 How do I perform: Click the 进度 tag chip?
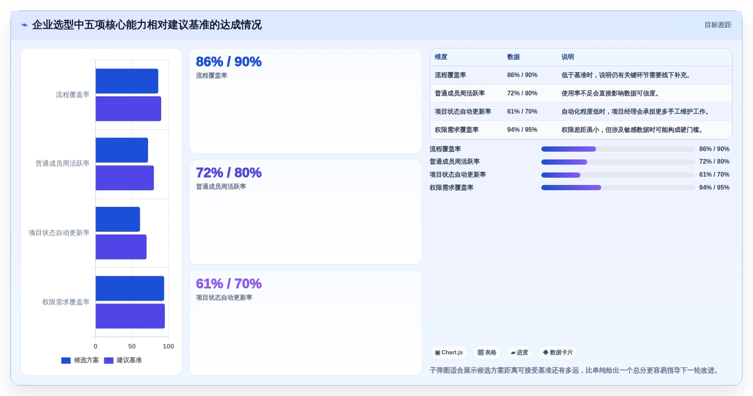(x=519, y=353)
